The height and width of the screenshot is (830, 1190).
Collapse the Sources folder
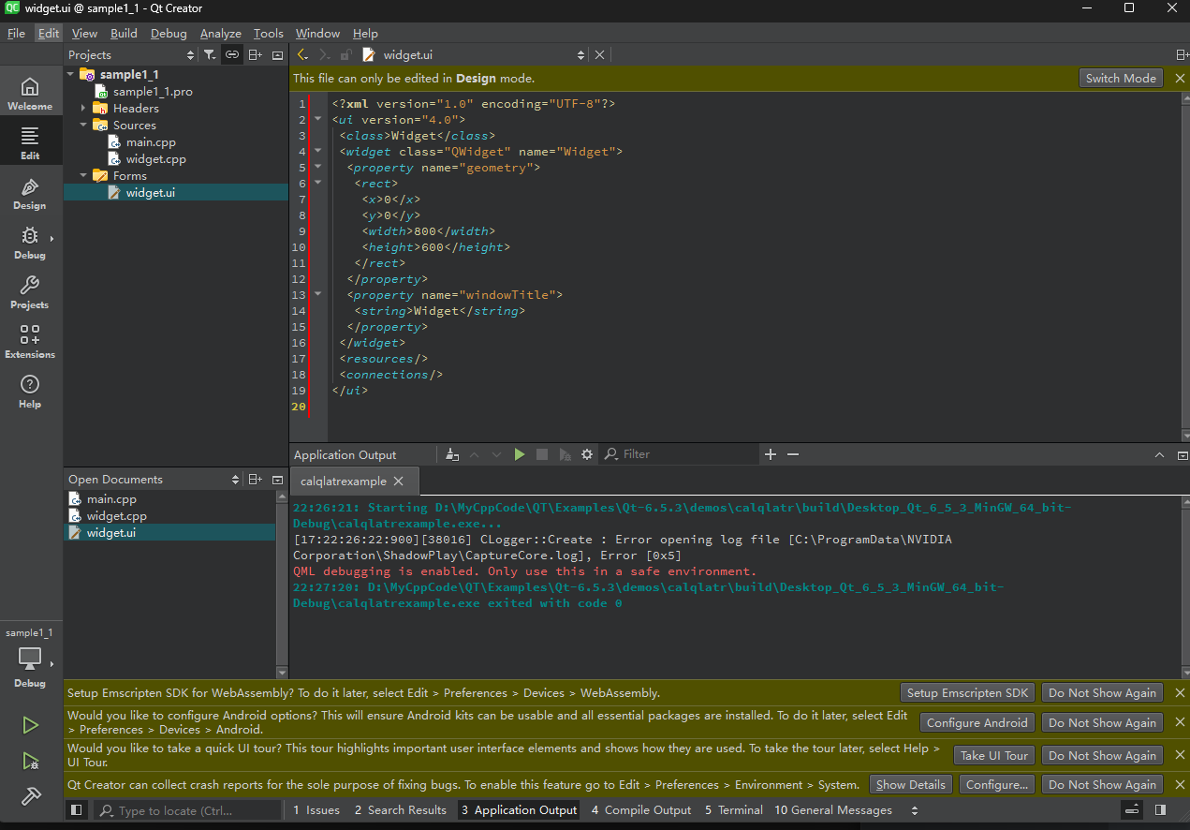[83, 126]
